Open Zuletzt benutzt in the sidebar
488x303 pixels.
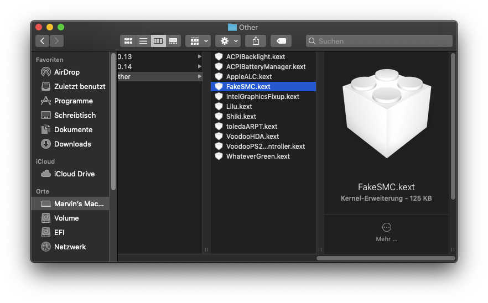click(70, 86)
